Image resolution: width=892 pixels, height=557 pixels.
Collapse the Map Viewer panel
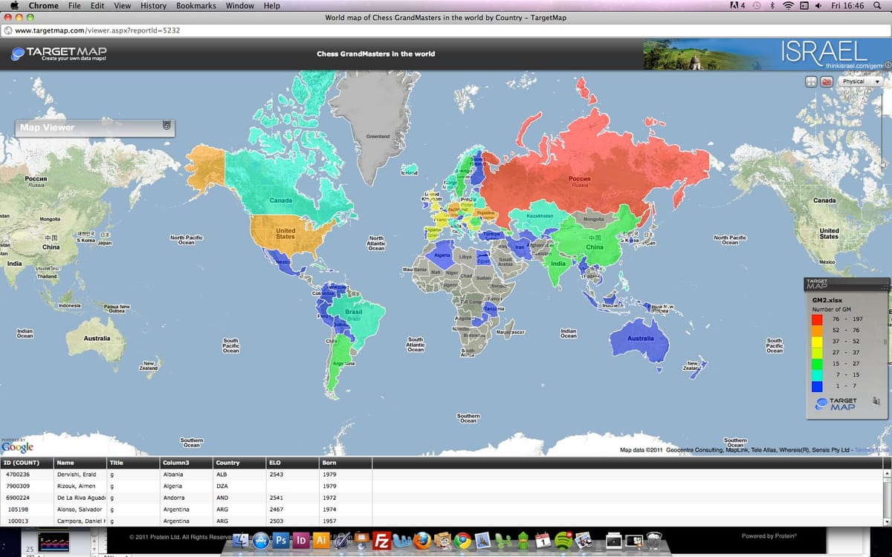[x=167, y=127]
